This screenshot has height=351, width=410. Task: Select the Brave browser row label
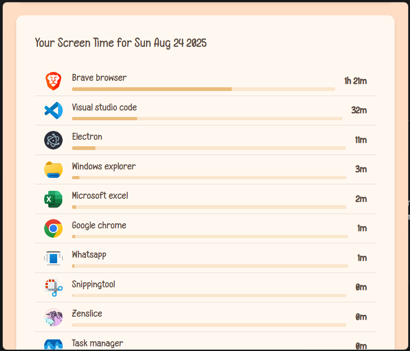click(x=99, y=78)
